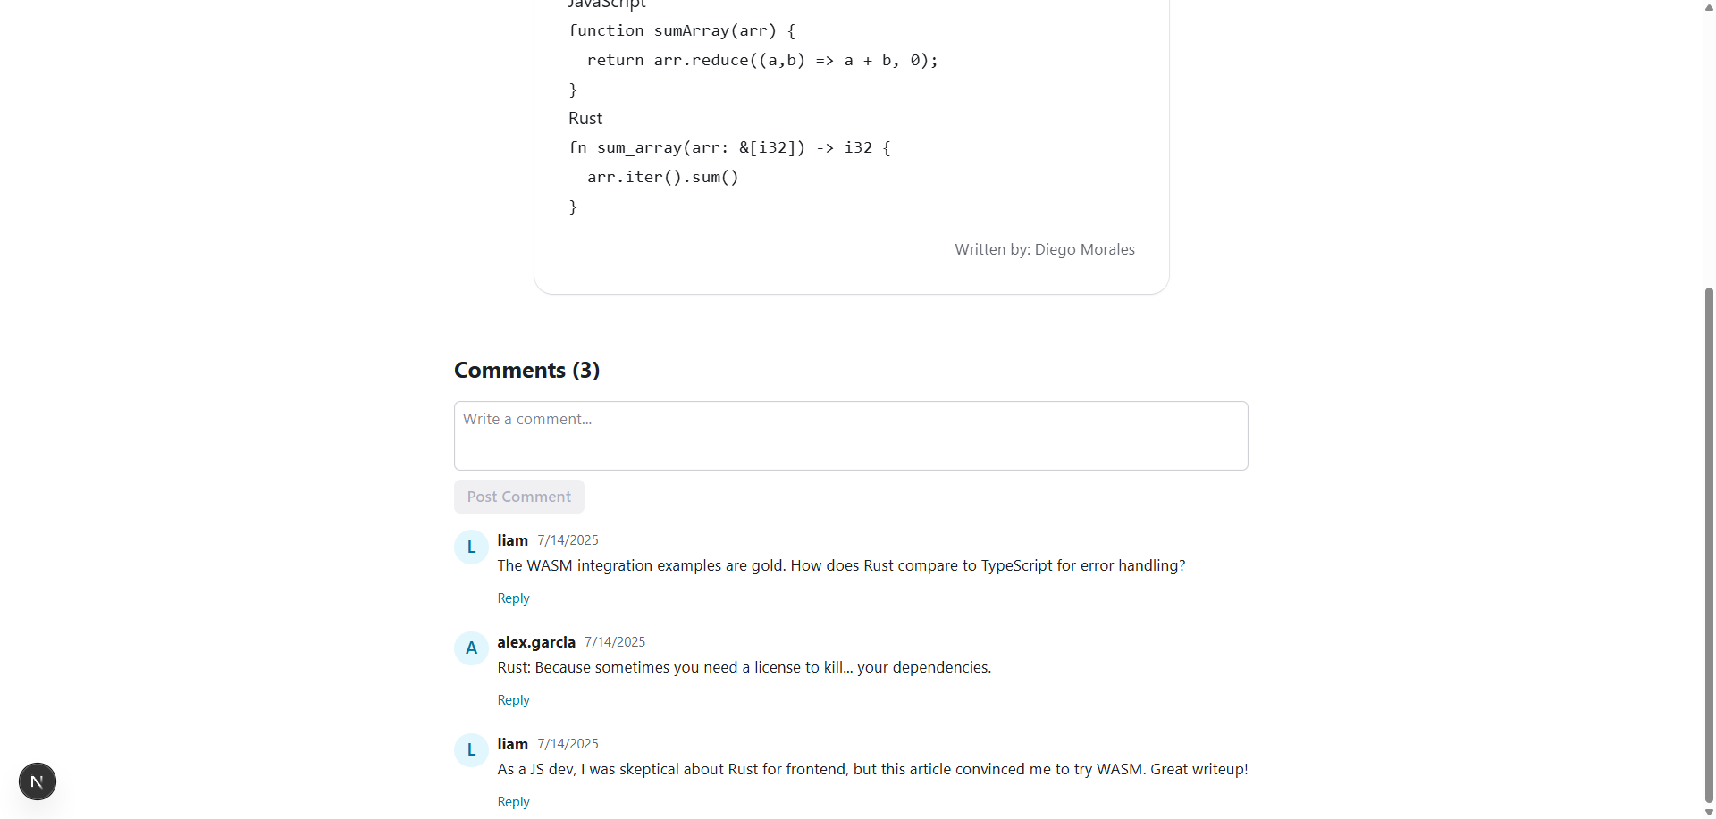Reply to liam's JS dev comment

tap(513, 802)
